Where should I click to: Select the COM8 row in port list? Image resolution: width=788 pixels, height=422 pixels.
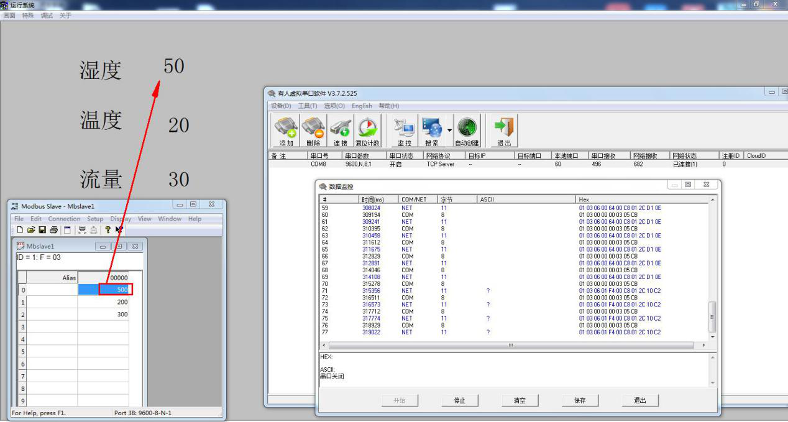tap(318, 165)
